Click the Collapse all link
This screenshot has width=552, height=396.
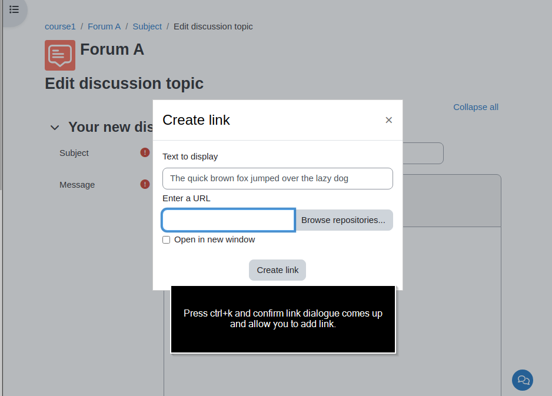click(x=475, y=107)
